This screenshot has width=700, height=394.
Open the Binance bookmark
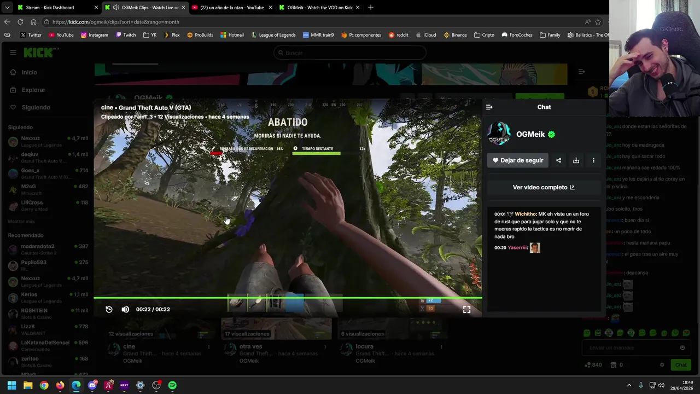(x=455, y=35)
